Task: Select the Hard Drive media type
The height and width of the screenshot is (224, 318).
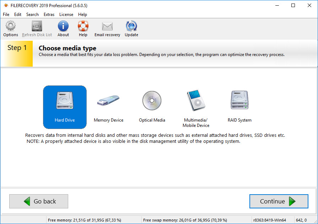Action: point(65,107)
